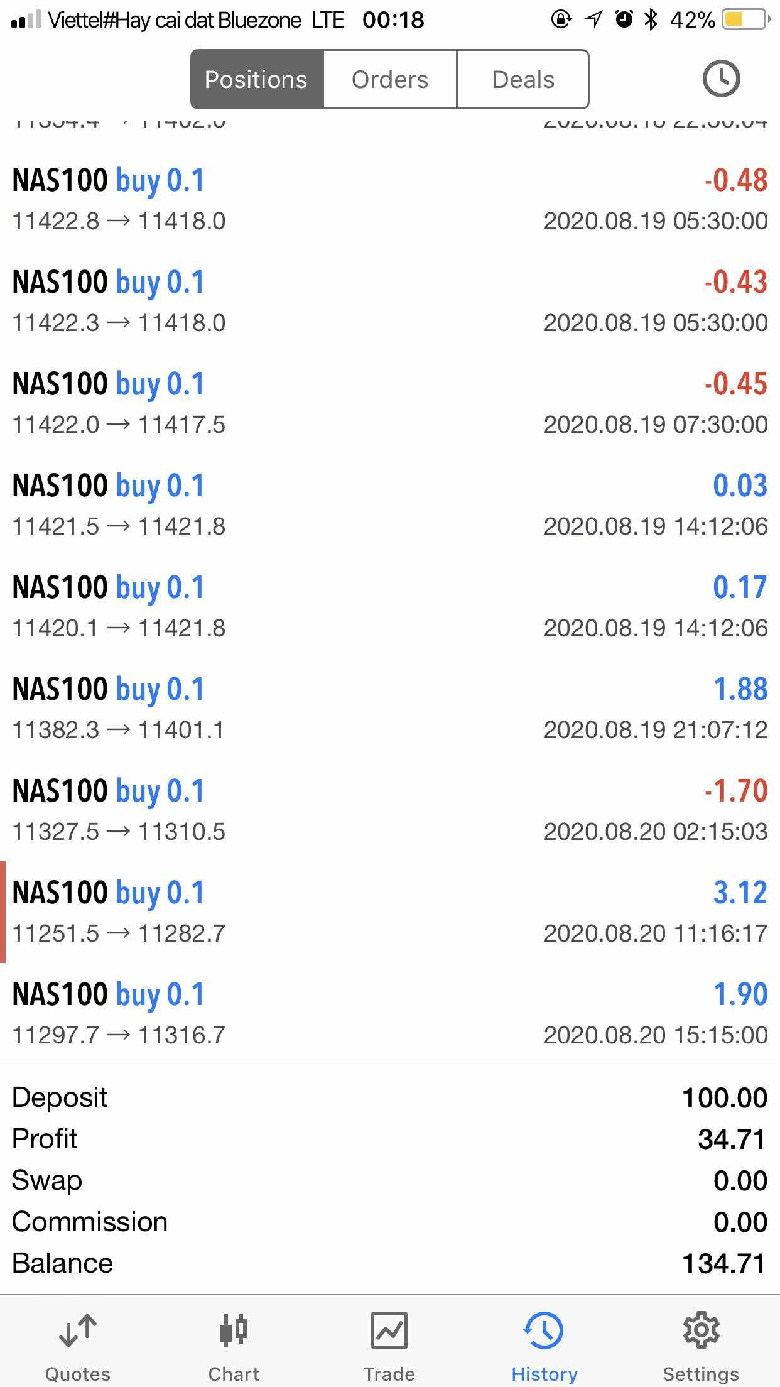Viewport: 780px width, 1387px height.
Task: Expand the NAS100 trade with 1.88 profit
Action: tap(389, 708)
